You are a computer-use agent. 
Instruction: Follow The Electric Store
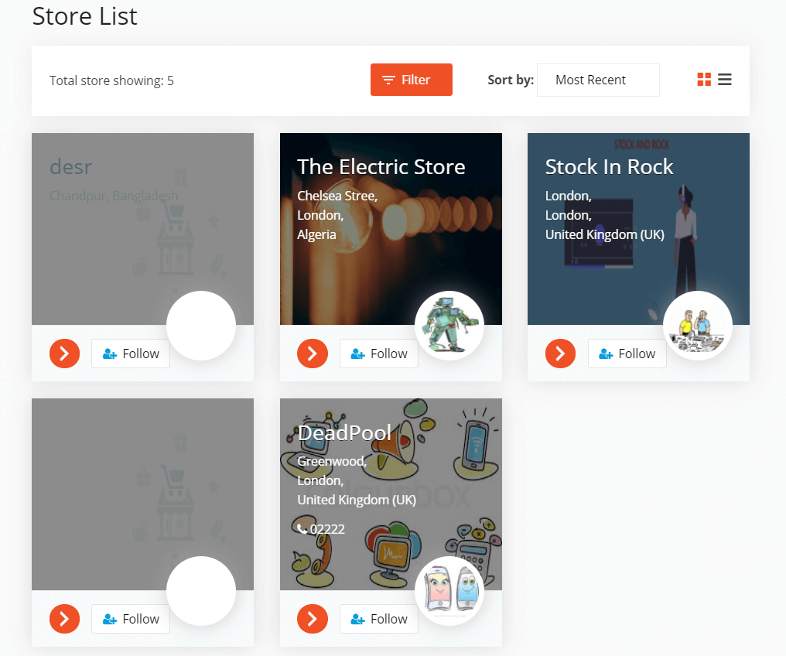378,354
